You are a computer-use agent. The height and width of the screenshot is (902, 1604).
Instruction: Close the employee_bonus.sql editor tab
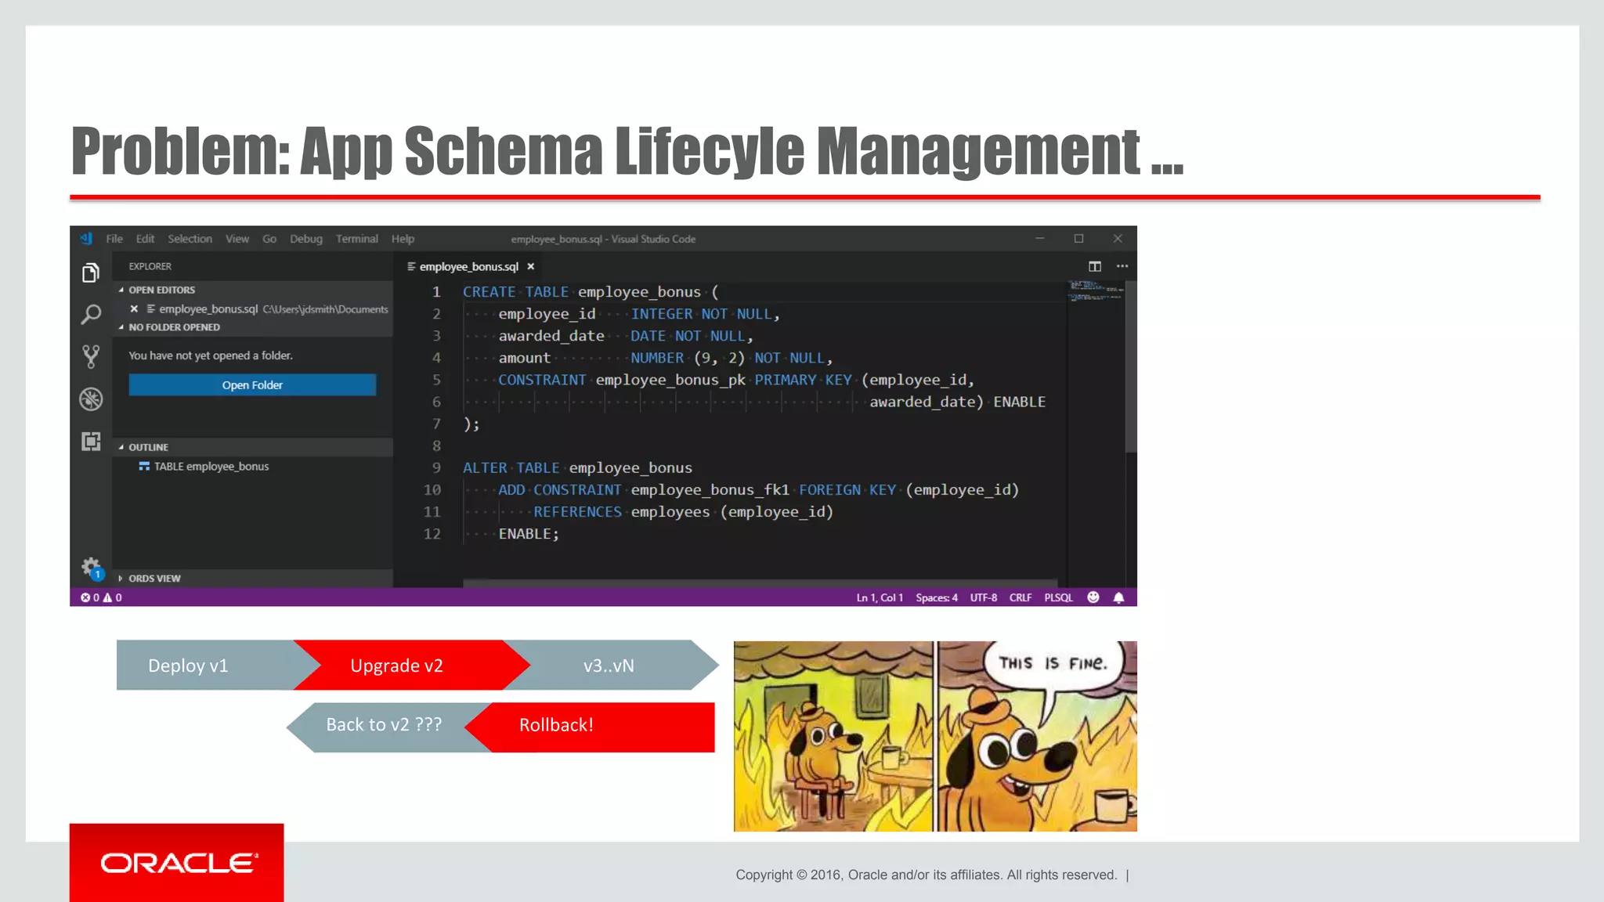[530, 266]
